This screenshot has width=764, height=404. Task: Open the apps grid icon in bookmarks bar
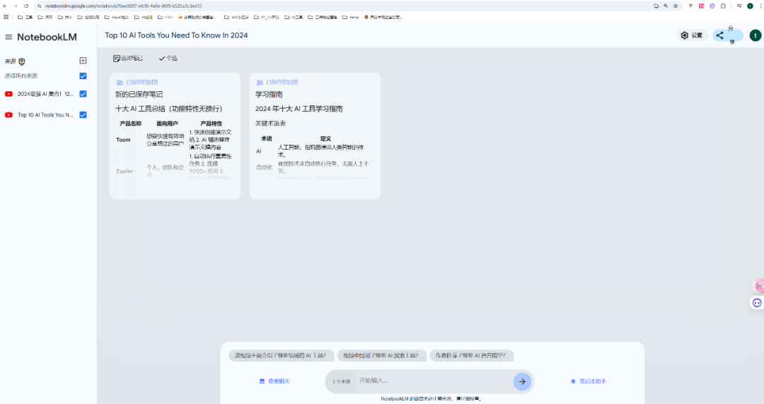click(x=6, y=17)
